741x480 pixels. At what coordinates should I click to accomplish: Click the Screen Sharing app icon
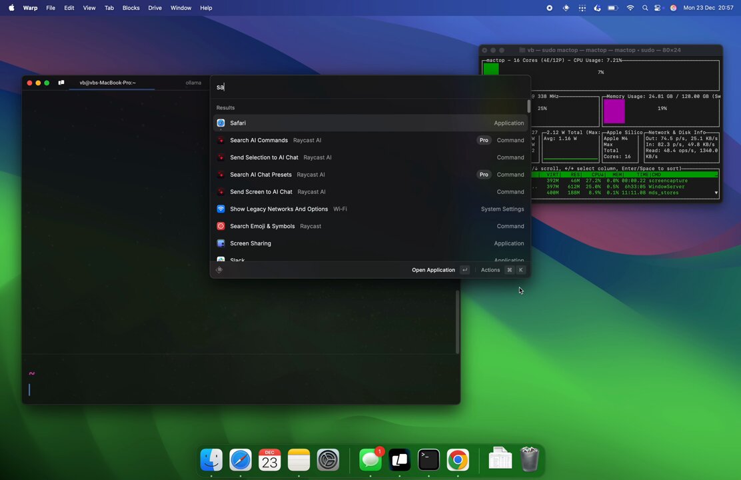click(x=221, y=243)
